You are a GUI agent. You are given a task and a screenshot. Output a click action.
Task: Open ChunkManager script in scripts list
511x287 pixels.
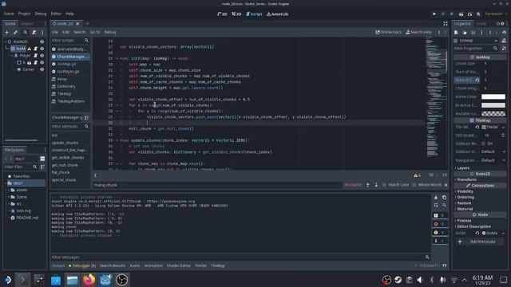click(70, 57)
